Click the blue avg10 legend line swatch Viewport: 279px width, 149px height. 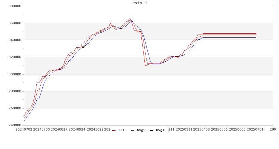152,130
